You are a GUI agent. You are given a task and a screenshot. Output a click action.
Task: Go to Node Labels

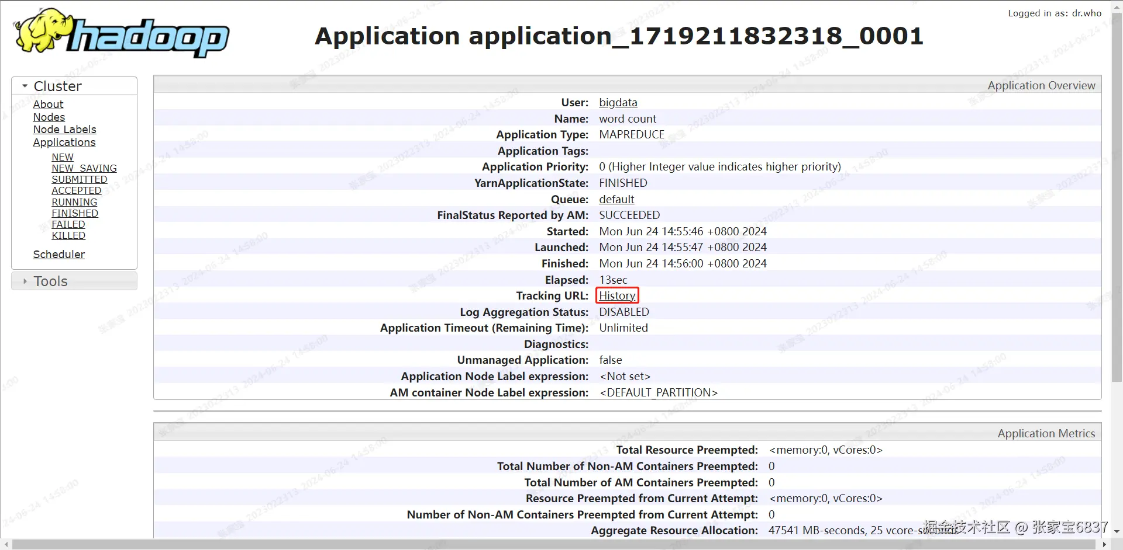[x=64, y=129]
